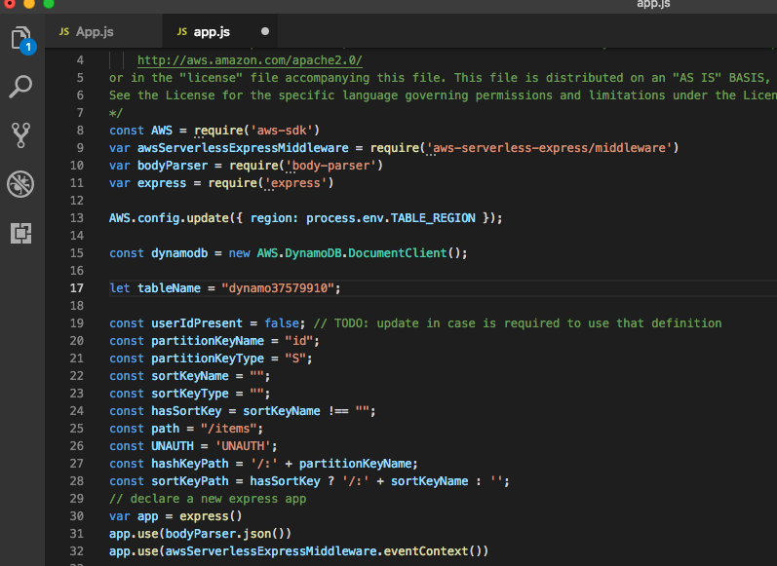Open the aws.amazon.com/apache2.0 link

point(250,60)
